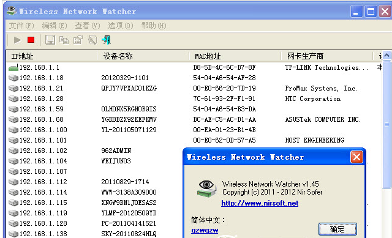This screenshot has height=238, width=392.
Task: Select device name OLHONX5RGNOB9IS
Action: coord(129,109)
